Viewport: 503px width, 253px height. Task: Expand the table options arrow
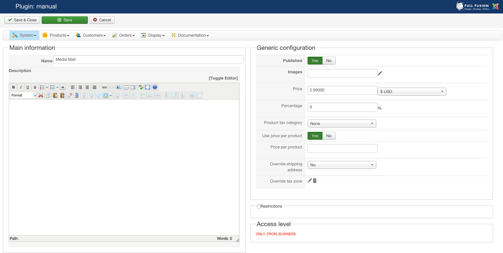coord(111,95)
